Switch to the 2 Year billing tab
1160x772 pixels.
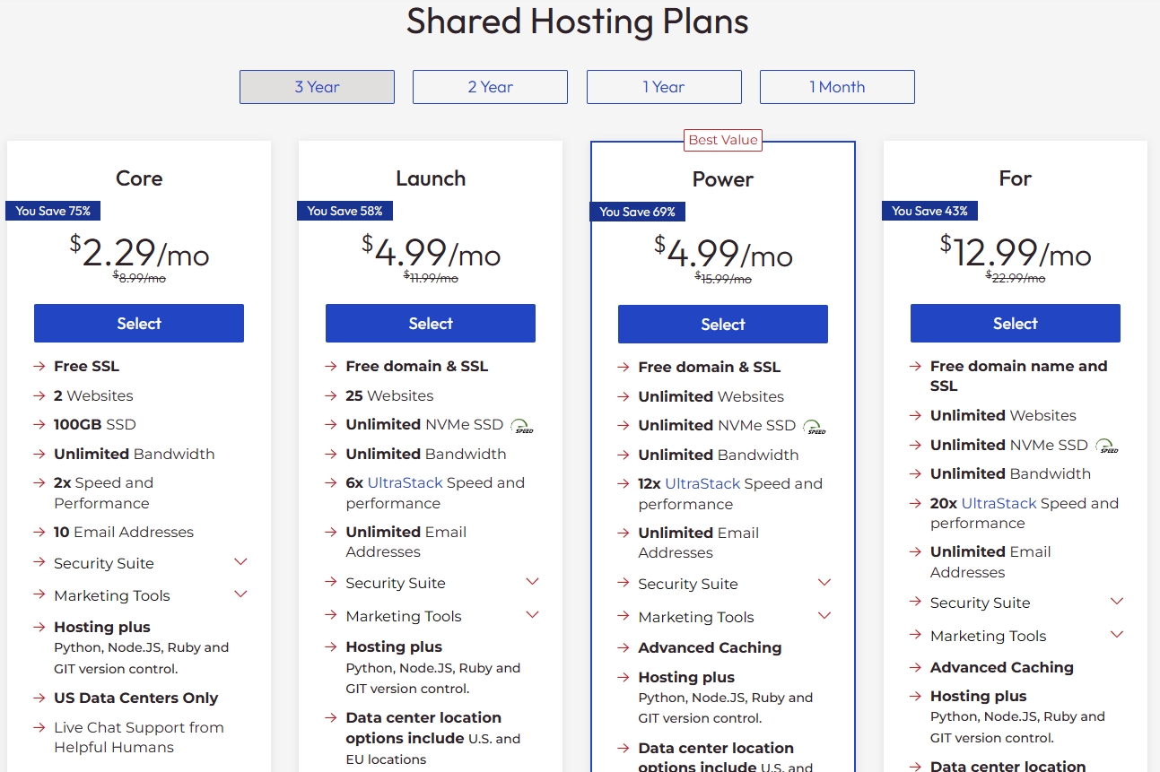(x=490, y=87)
